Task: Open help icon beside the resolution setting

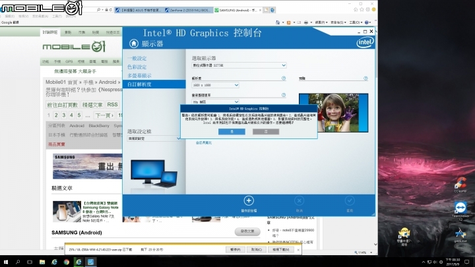Action: pyautogui.click(x=284, y=78)
